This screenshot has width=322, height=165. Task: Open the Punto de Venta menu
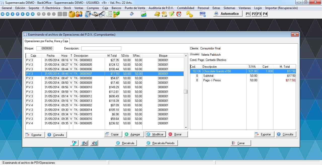coord(135,8)
